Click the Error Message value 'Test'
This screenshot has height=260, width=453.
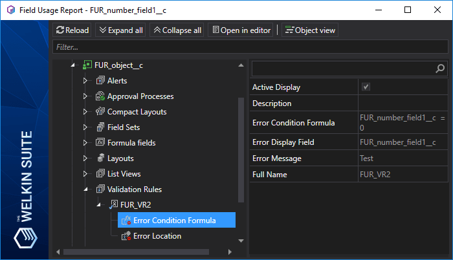[x=366, y=158]
